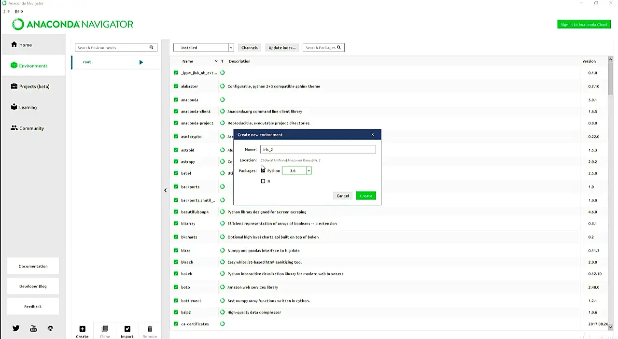The image size is (618, 339).
Task: Click the status circle icon for boto
Action: (x=223, y=287)
